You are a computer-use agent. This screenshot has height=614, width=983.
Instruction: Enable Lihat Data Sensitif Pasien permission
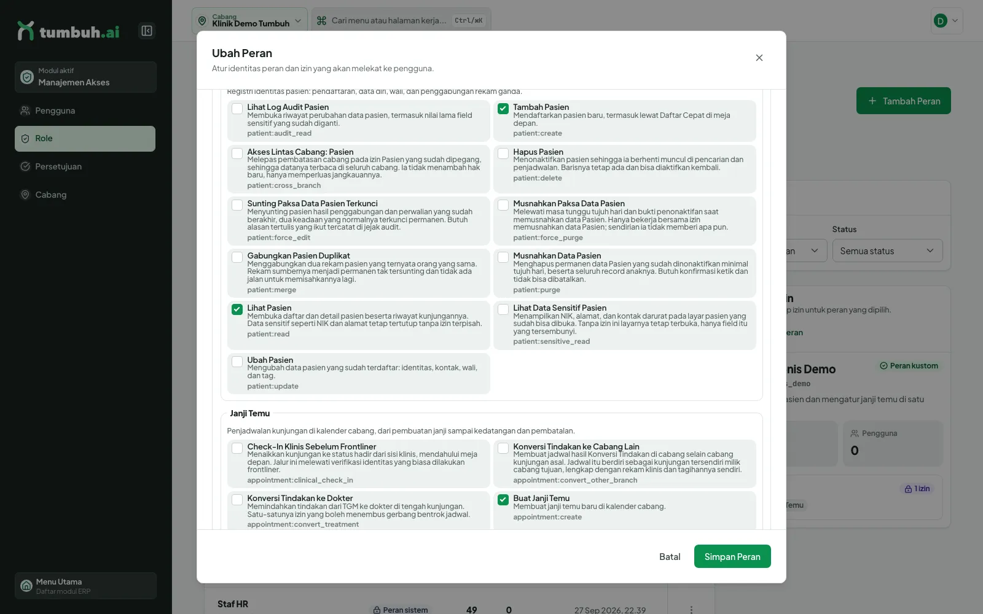(x=503, y=309)
